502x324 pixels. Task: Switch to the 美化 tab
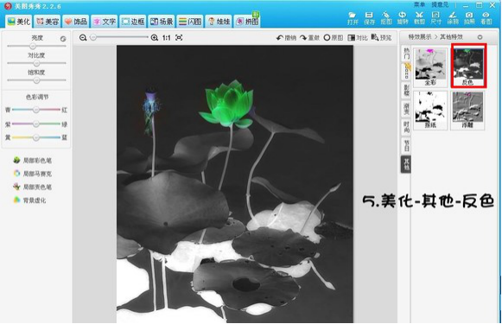pos(18,22)
